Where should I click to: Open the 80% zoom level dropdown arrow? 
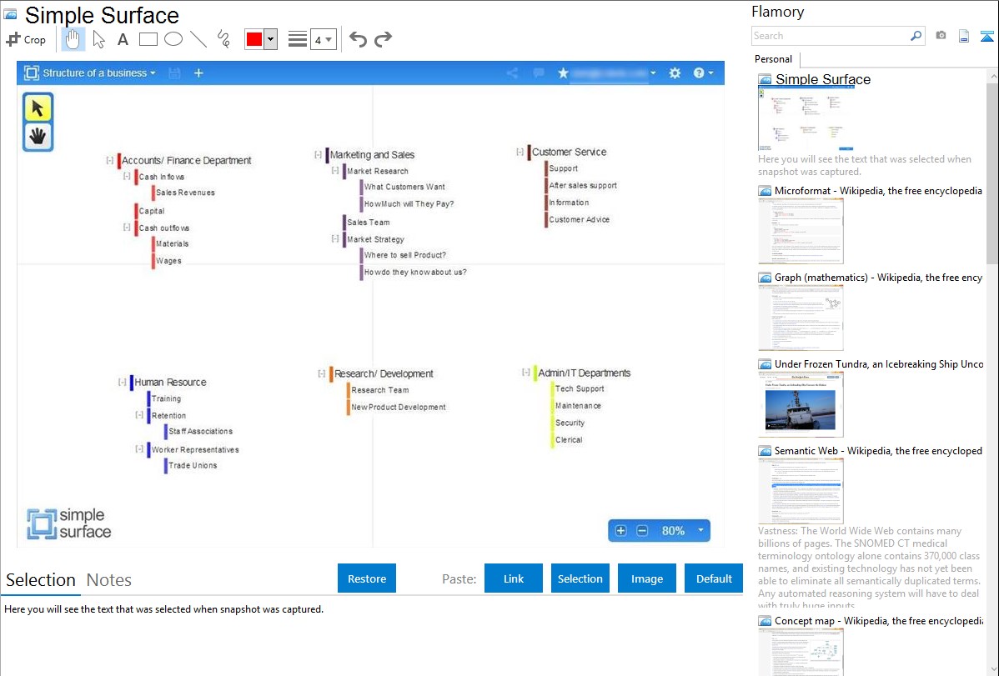[700, 530]
